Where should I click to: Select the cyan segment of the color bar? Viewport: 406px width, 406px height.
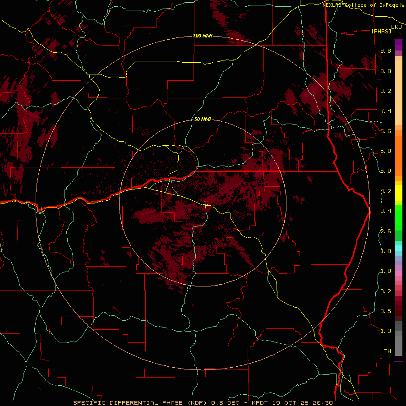click(x=398, y=248)
